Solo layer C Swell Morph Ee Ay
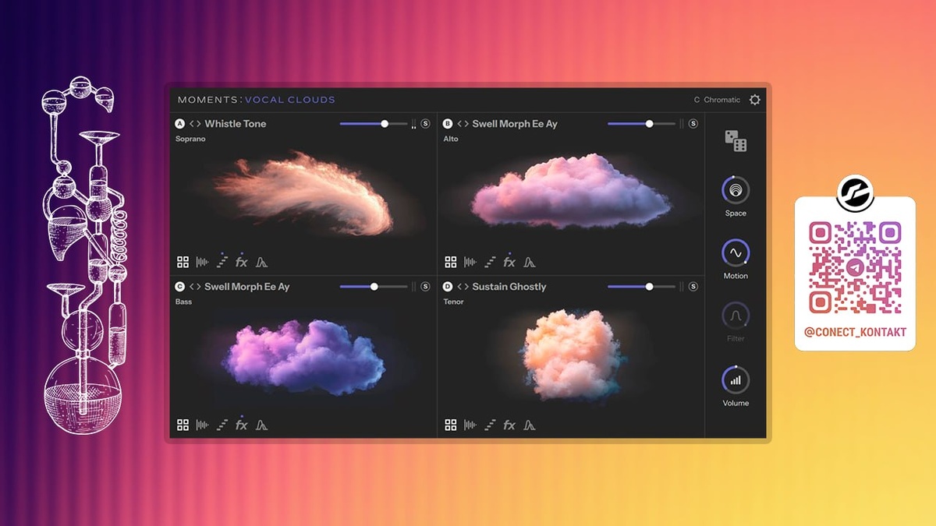 425,287
